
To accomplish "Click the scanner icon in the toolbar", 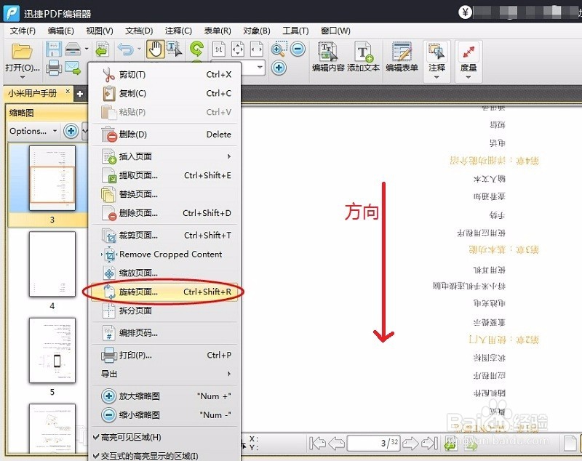I will coord(73,49).
